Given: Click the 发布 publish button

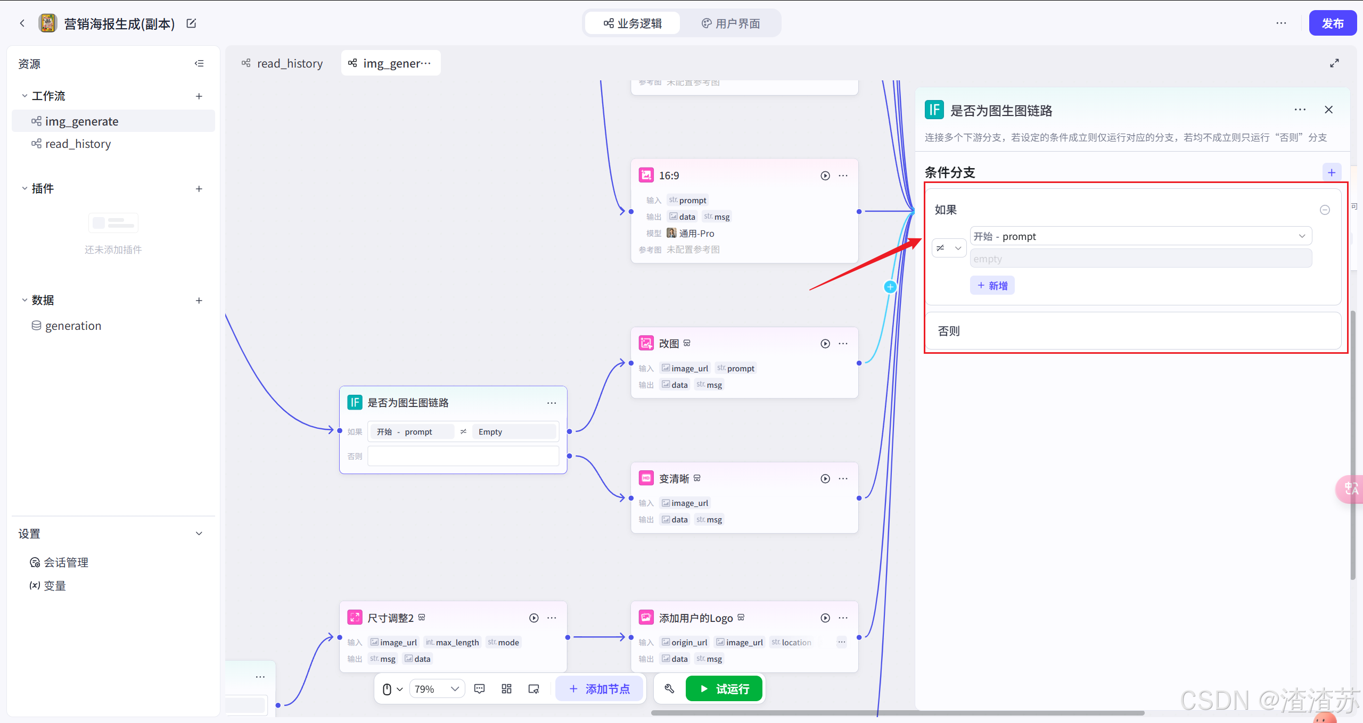Looking at the screenshot, I should click(1332, 23).
